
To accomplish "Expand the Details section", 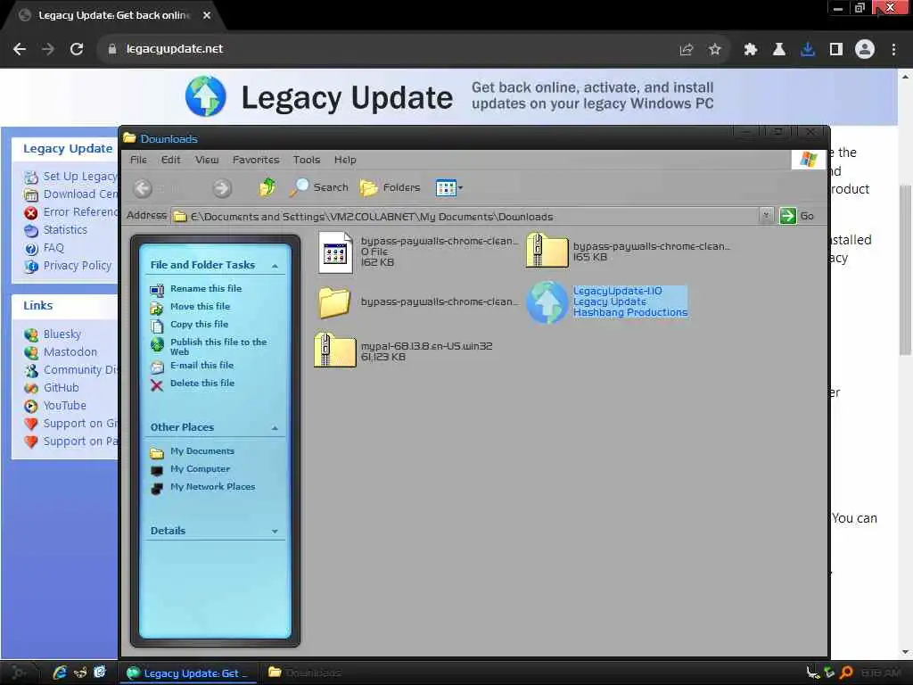I will point(275,532).
